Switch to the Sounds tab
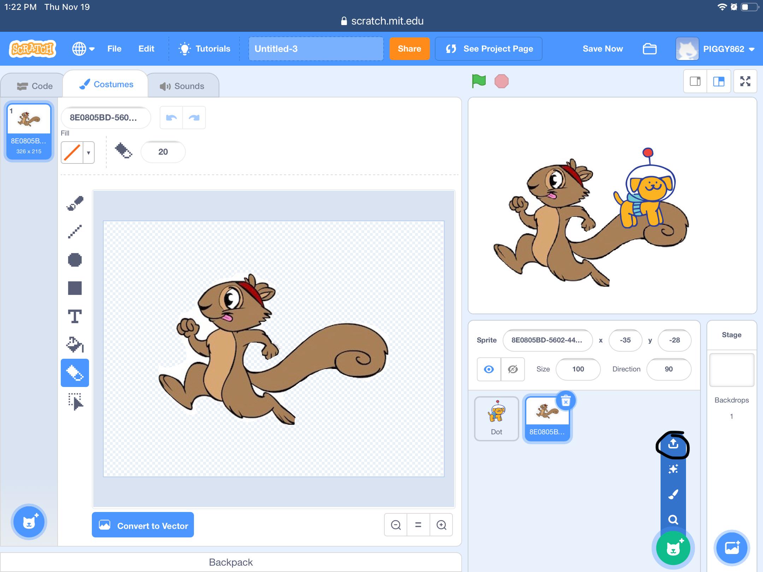 182,86
